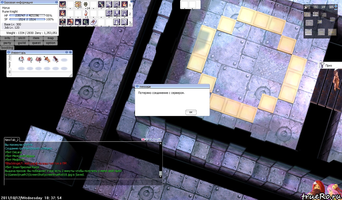Viewport: 342px width, 200px height.
Task: Use the green leaf item with count 14
Action: (x=86, y=4)
